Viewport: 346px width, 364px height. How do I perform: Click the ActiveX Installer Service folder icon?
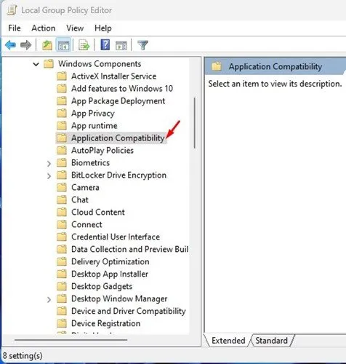62,76
